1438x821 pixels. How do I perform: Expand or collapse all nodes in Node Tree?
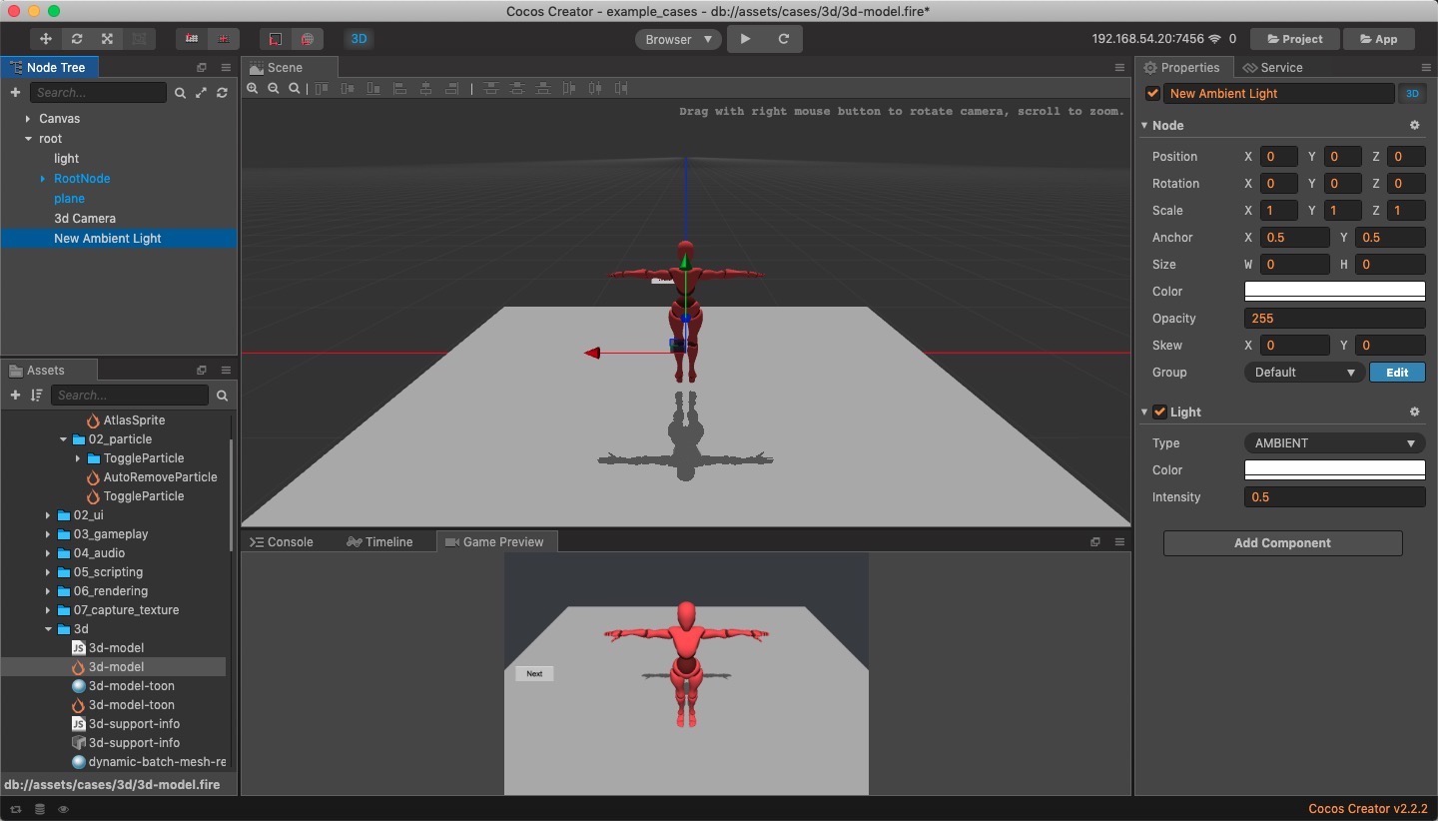coord(201,92)
